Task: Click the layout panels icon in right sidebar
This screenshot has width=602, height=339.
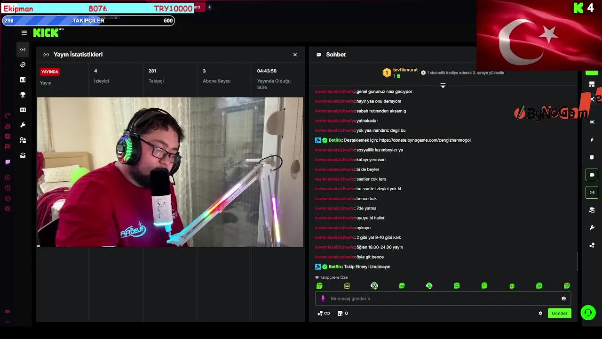Action: (x=592, y=84)
